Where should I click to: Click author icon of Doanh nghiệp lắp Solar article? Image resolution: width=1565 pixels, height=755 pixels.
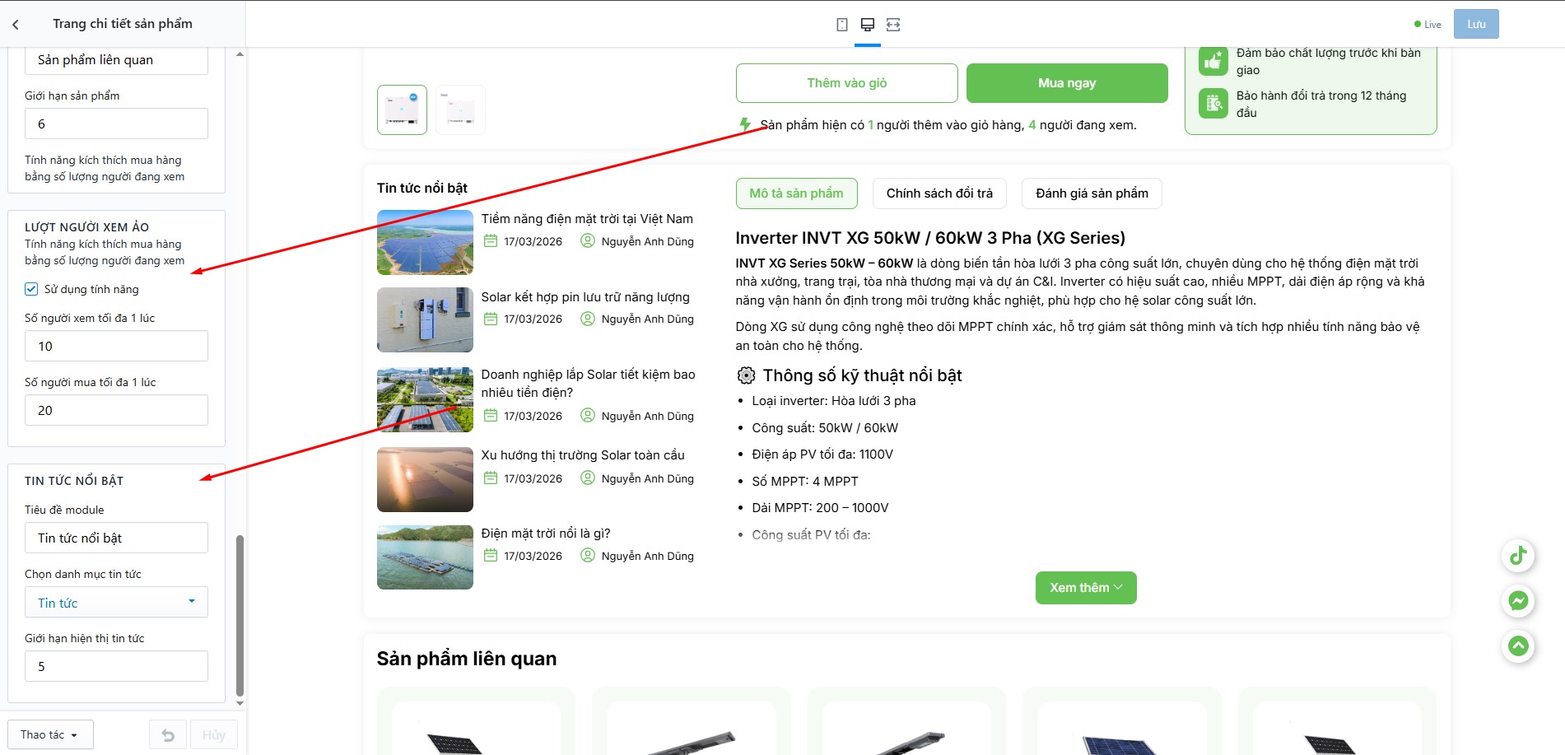pos(588,416)
